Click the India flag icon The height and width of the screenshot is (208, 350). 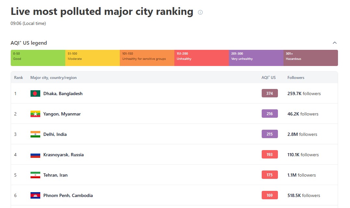pos(35,134)
